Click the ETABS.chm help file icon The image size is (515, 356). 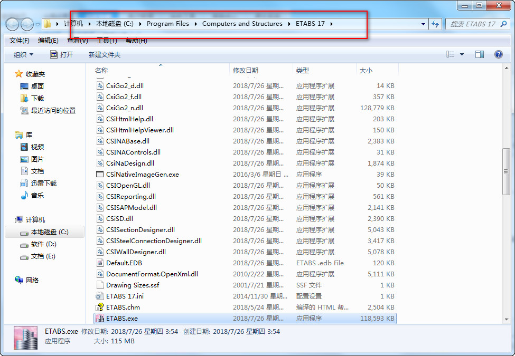99,307
